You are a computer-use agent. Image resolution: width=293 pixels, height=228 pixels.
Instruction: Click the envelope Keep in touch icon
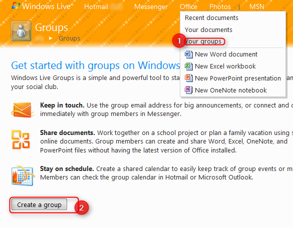[x=23, y=110]
